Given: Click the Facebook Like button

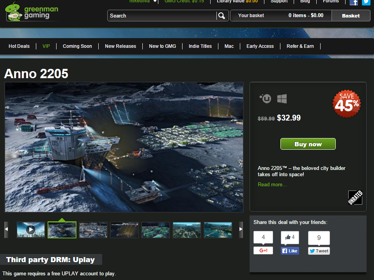Looking at the screenshot, I should [290, 251].
